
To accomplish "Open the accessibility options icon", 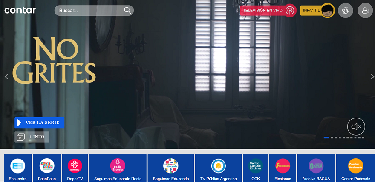I will coord(345,11).
